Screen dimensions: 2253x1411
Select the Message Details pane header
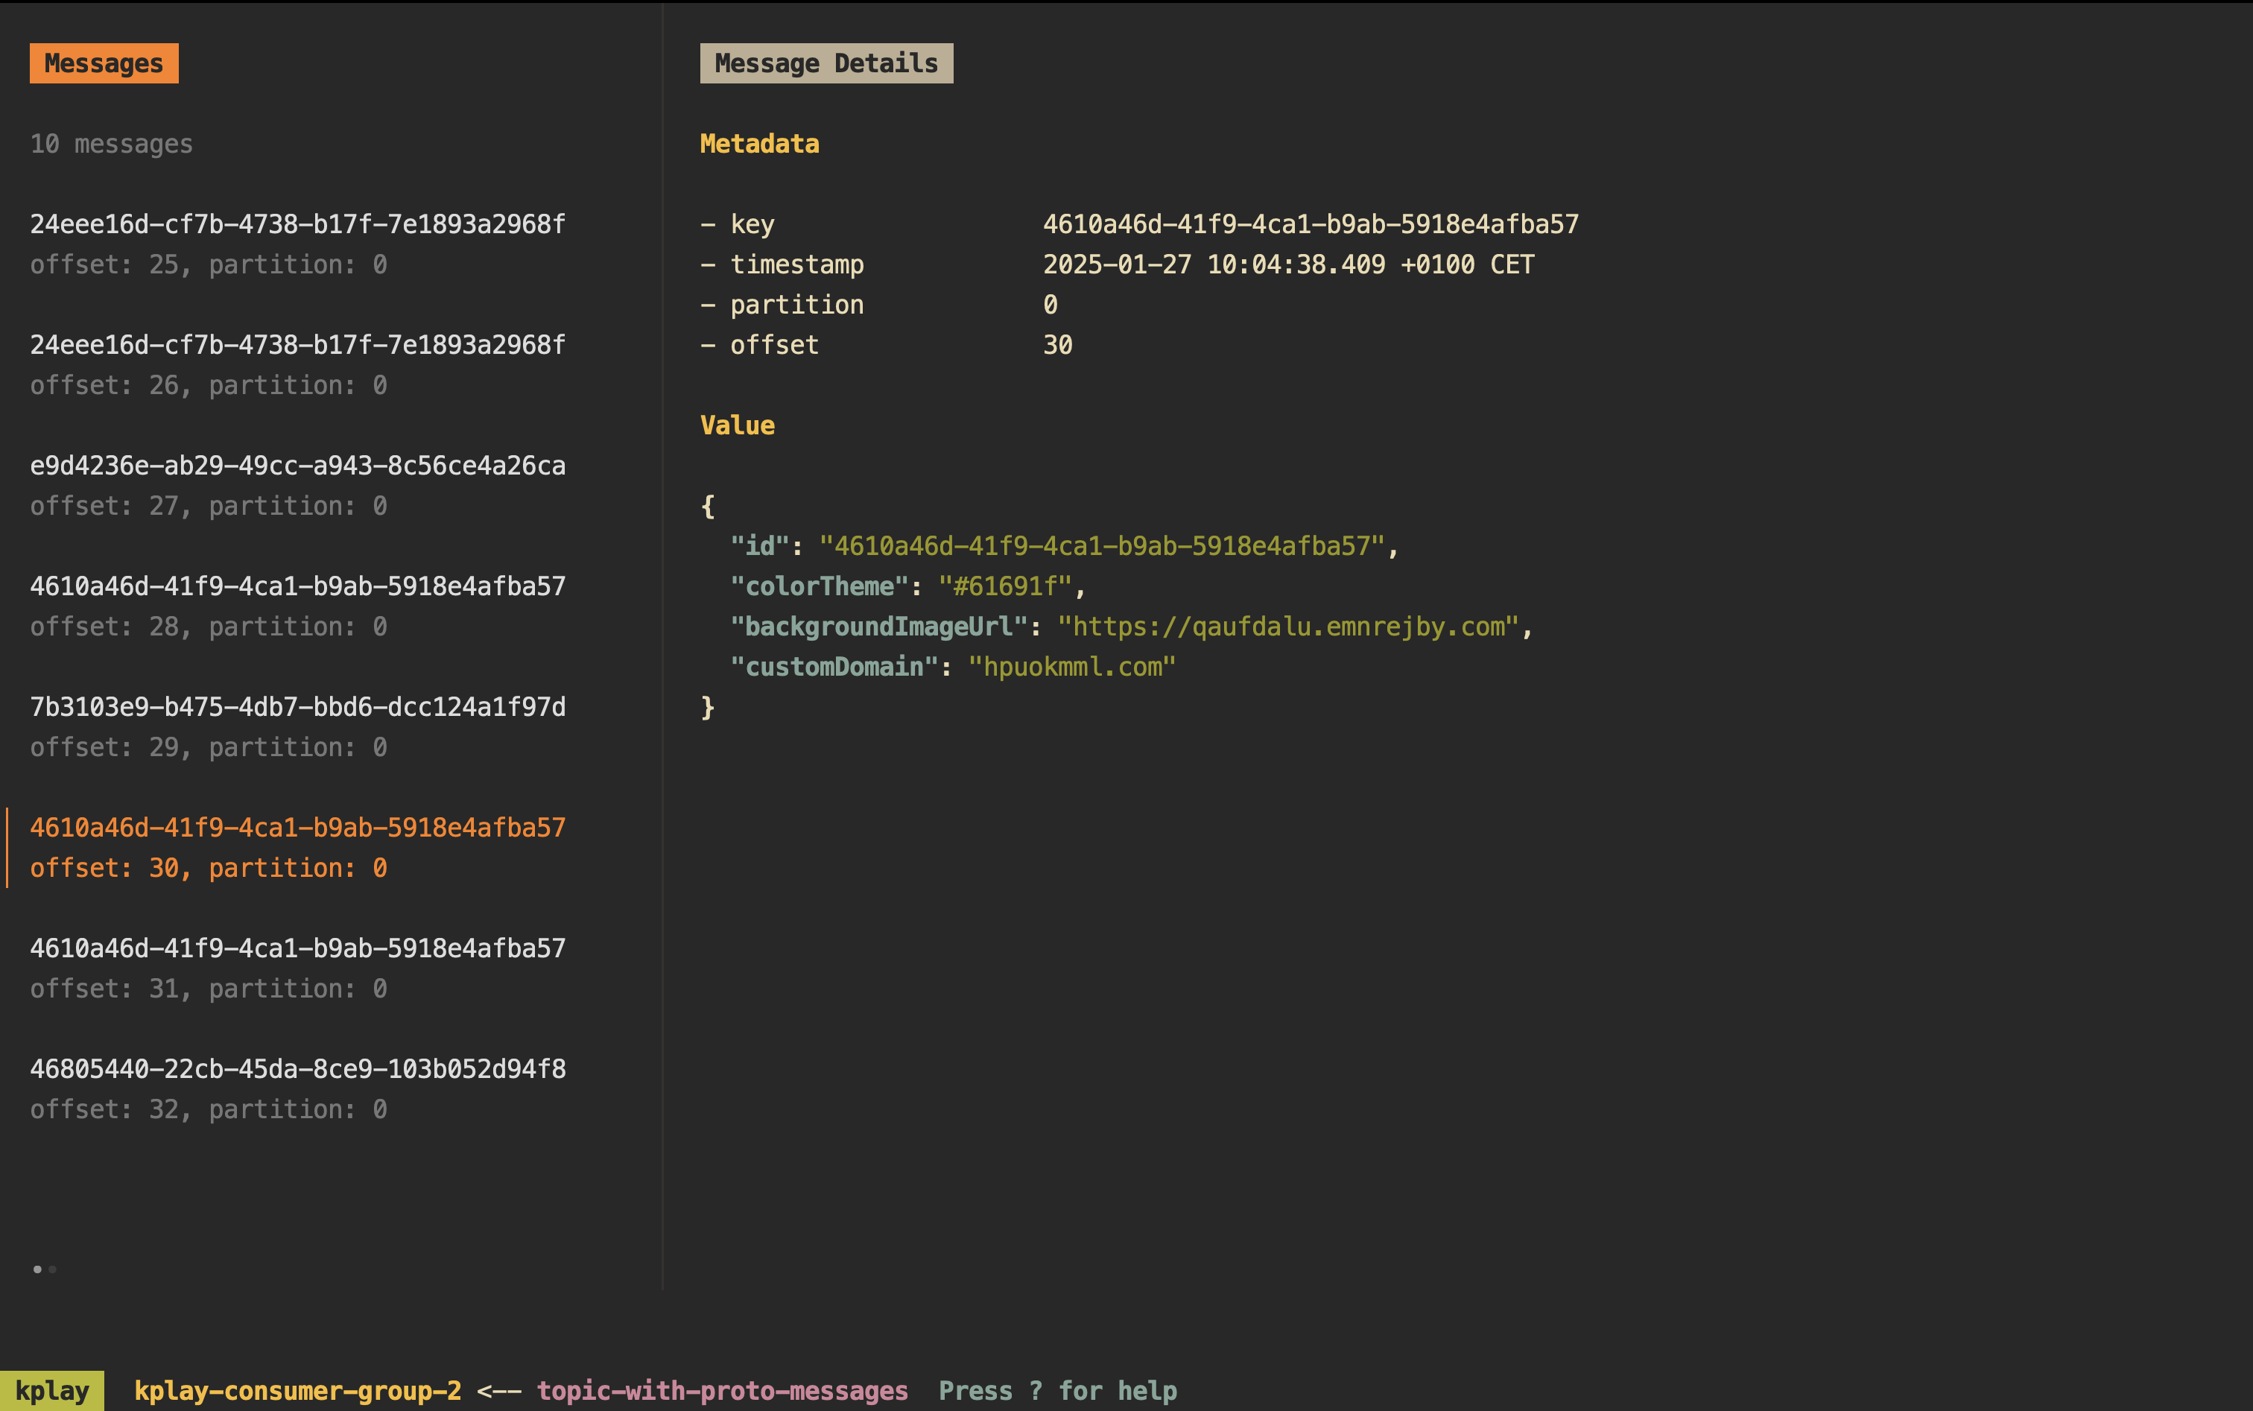(826, 63)
